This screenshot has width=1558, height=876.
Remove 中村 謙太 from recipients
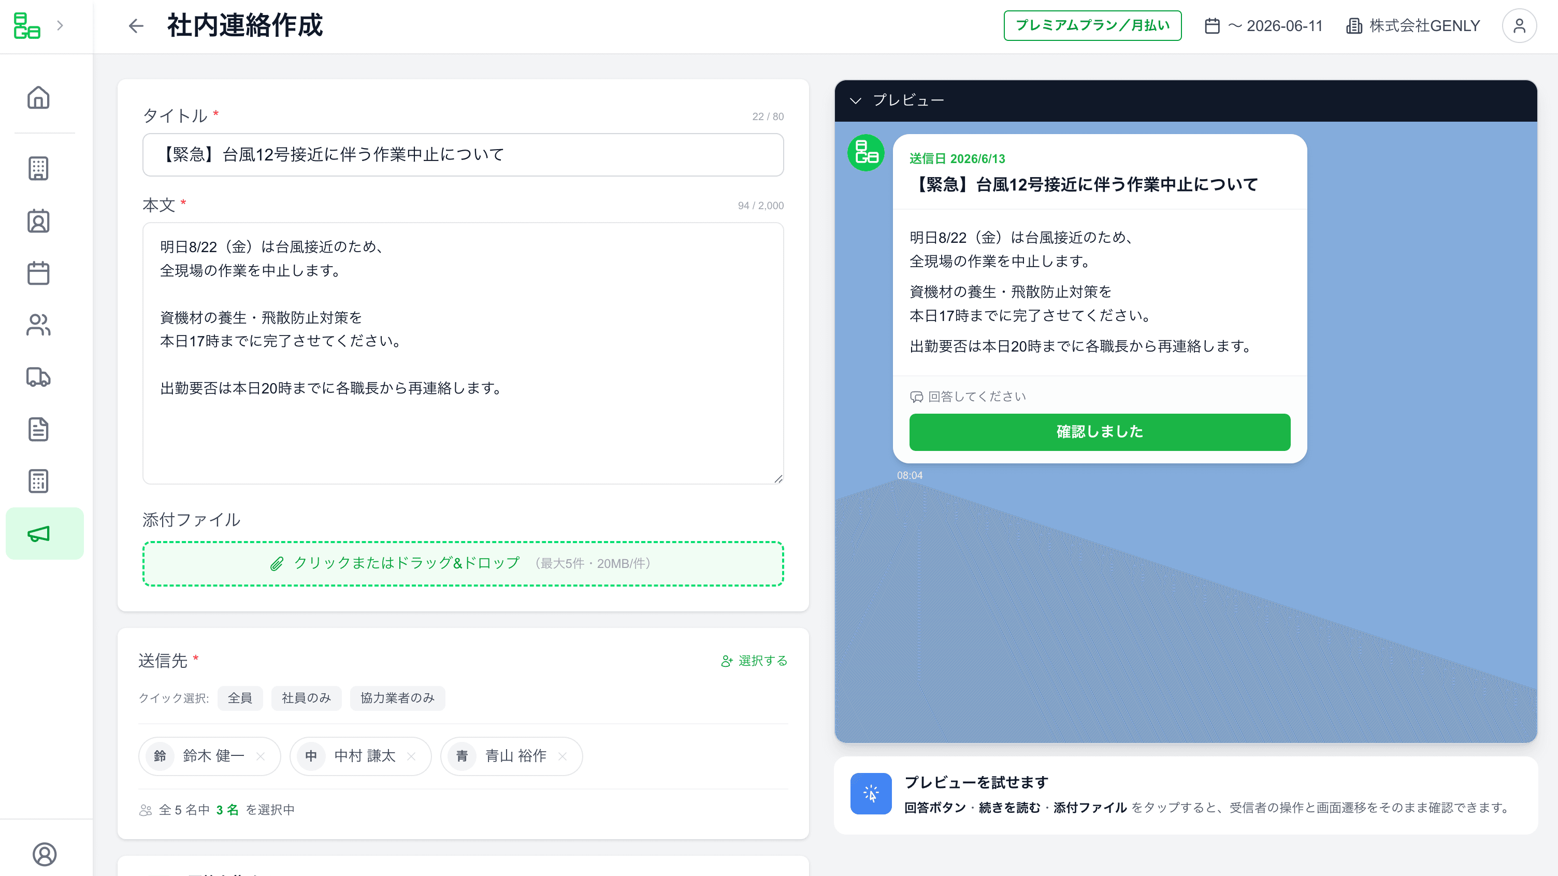(411, 756)
